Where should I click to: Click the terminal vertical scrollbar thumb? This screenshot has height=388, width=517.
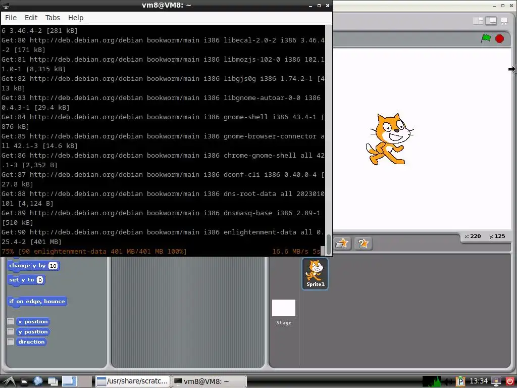point(329,245)
